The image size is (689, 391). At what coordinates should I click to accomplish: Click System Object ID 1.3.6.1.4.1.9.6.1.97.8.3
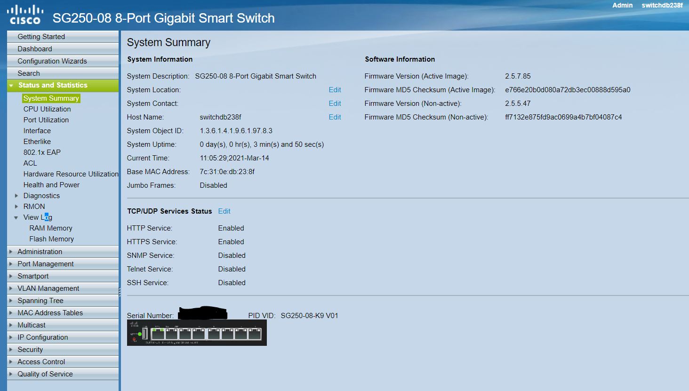click(236, 131)
